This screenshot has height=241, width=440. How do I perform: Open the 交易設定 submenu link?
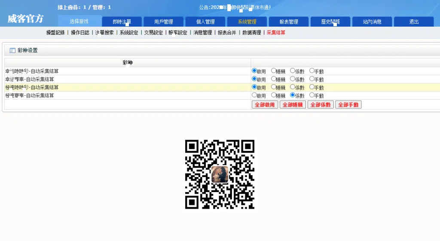(153, 33)
